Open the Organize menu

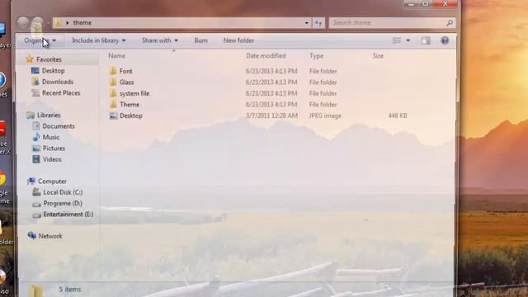[x=40, y=40]
